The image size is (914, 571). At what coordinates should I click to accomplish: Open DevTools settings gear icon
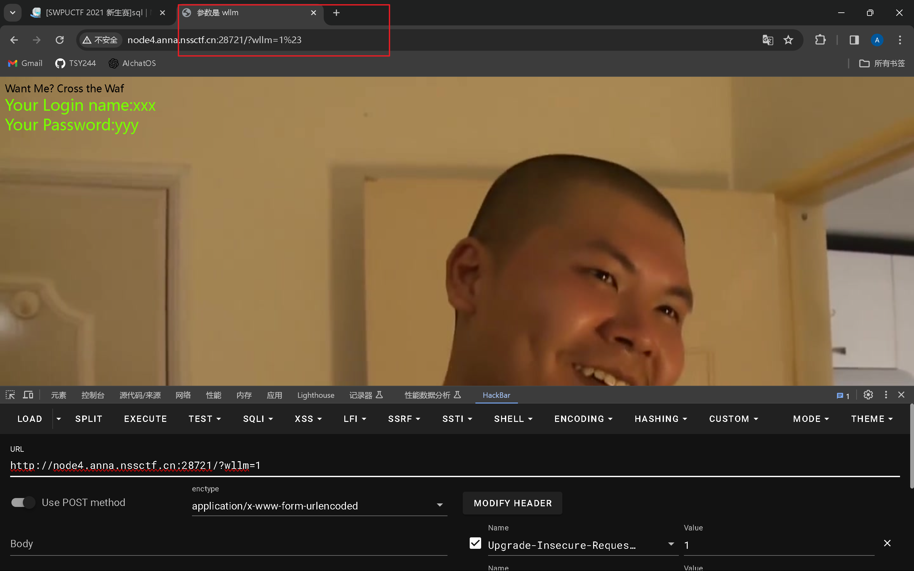point(868,395)
